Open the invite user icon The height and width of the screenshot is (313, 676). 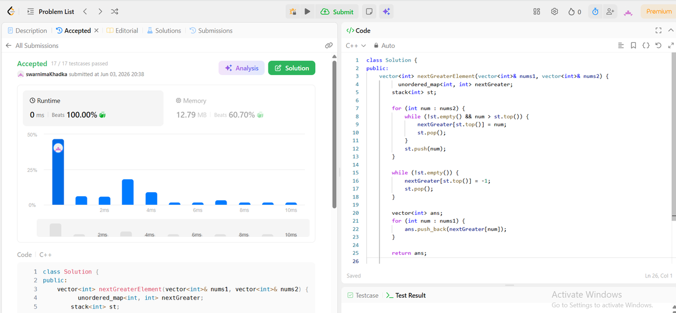[610, 12]
